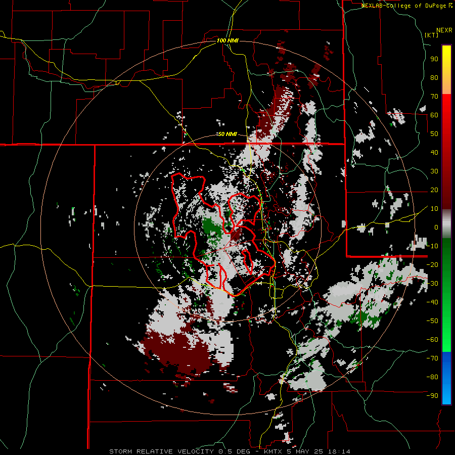Click the -10 value on the velocity scale

point(432,246)
